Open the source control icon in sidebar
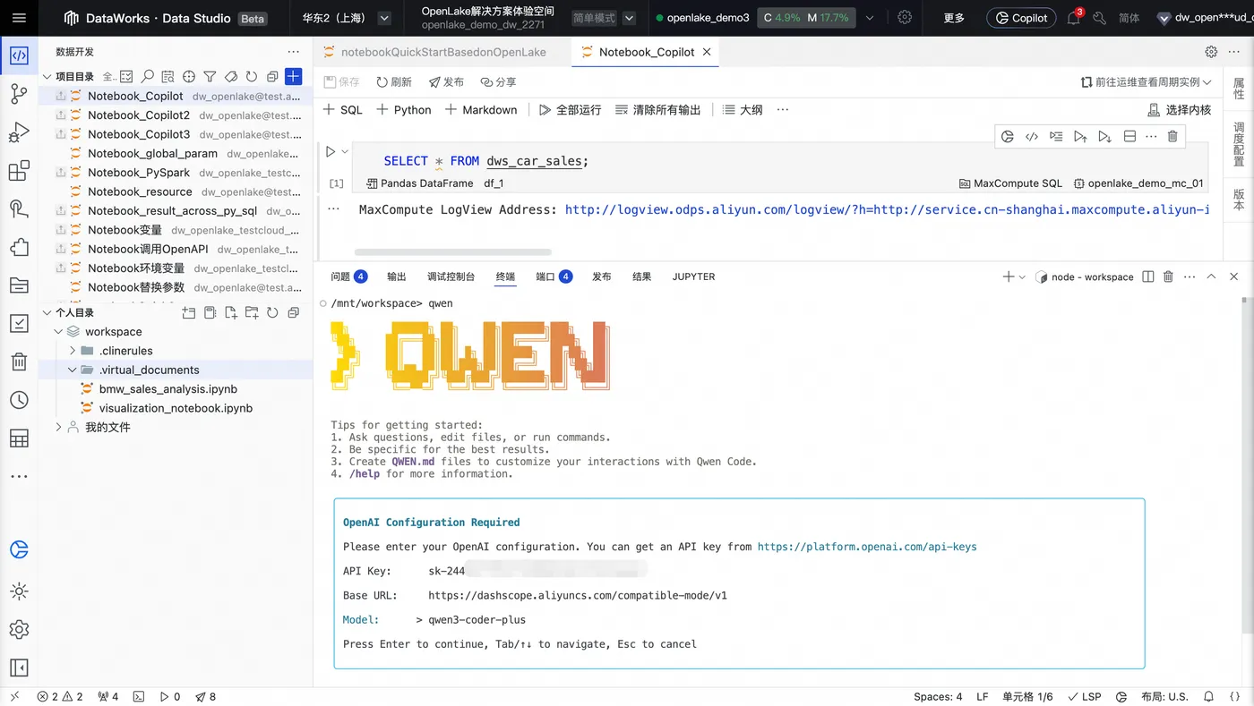1254x706 pixels. click(x=19, y=94)
